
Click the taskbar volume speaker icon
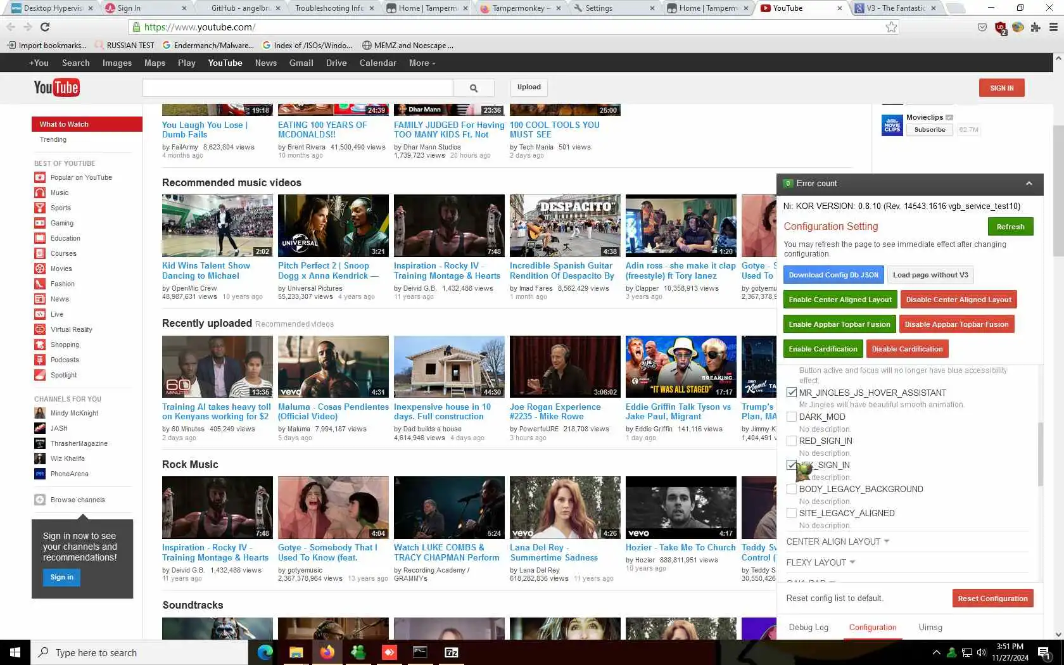coord(982,652)
